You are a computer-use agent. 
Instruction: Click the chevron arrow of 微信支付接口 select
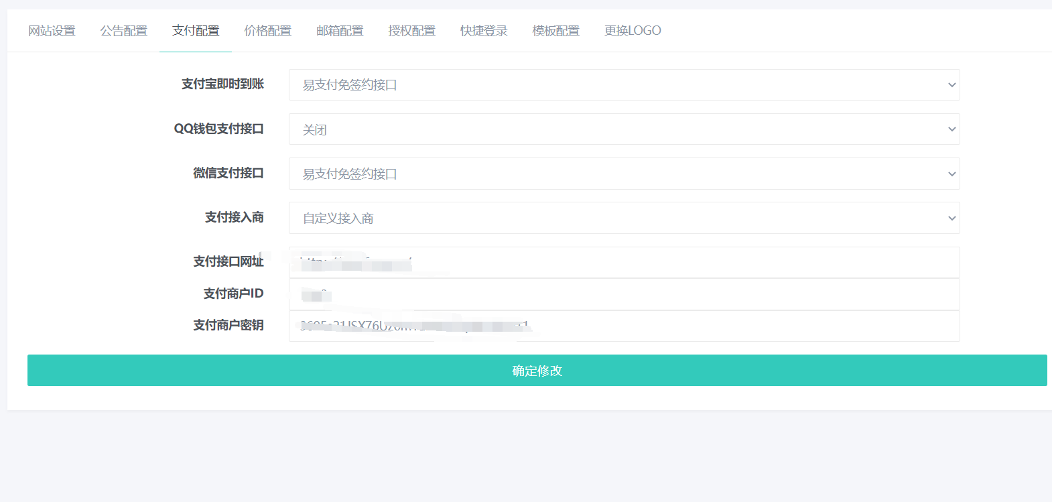pos(951,174)
